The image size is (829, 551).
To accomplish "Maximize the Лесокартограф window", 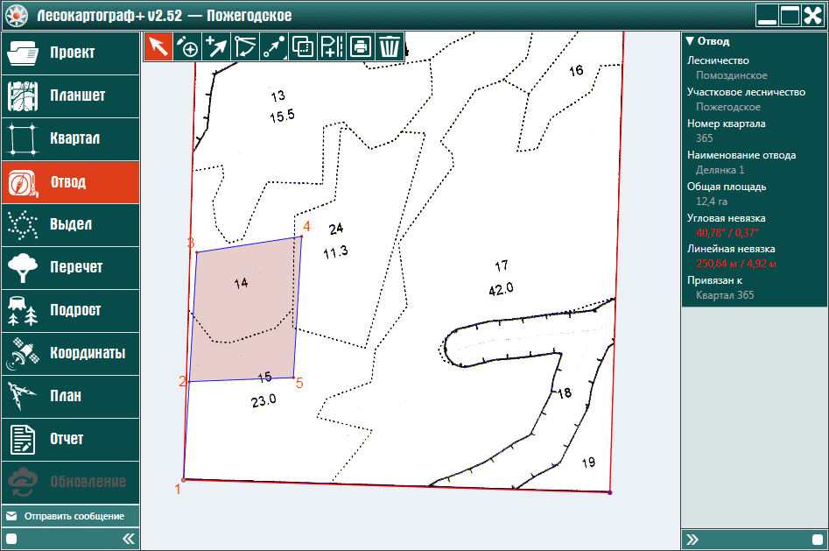I will [x=790, y=16].
